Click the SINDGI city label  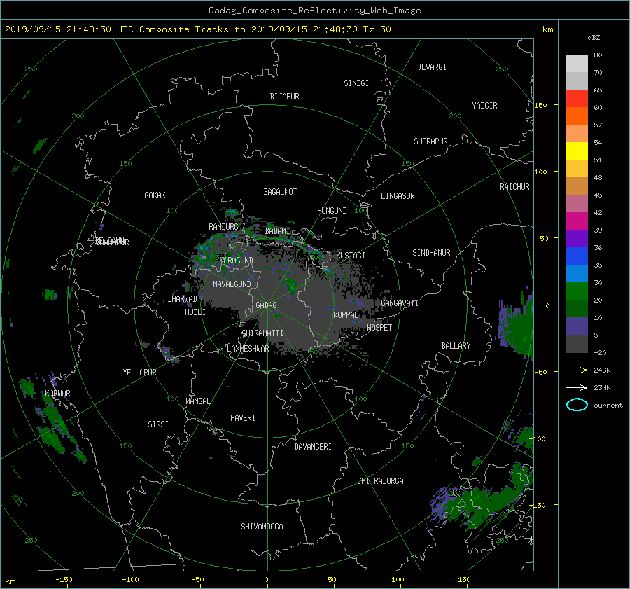click(356, 83)
